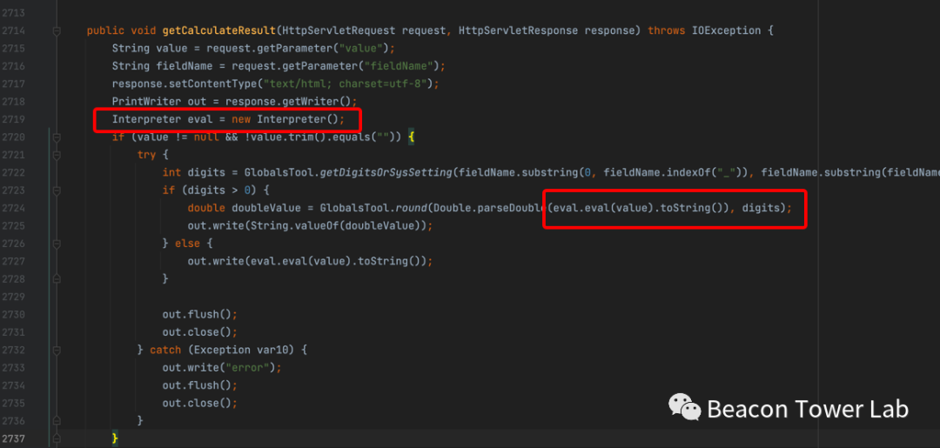The height and width of the screenshot is (448, 940).
Task: Click the Beacon Tower Lab watermark text
Action: coord(807,409)
